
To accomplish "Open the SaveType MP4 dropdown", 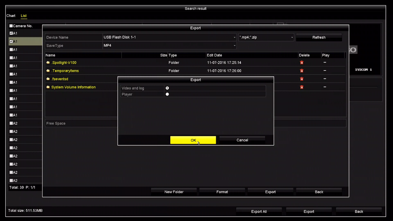I will [169, 45].
